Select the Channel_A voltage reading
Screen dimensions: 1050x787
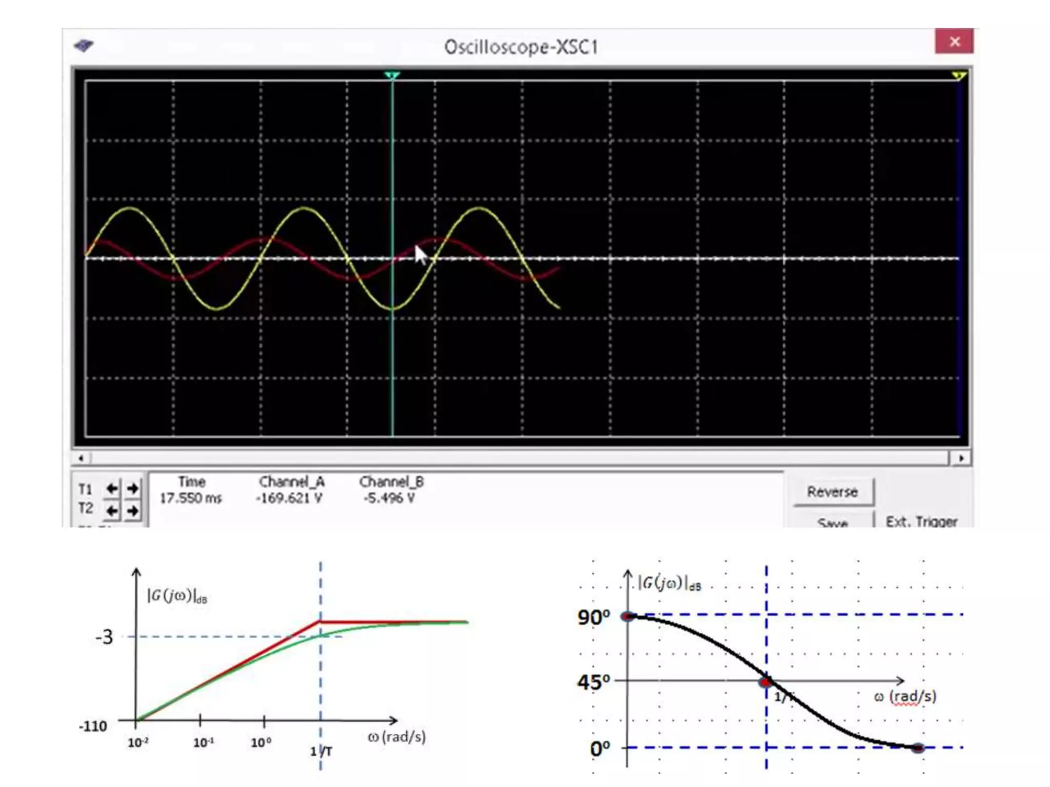(x=289, y=498)
